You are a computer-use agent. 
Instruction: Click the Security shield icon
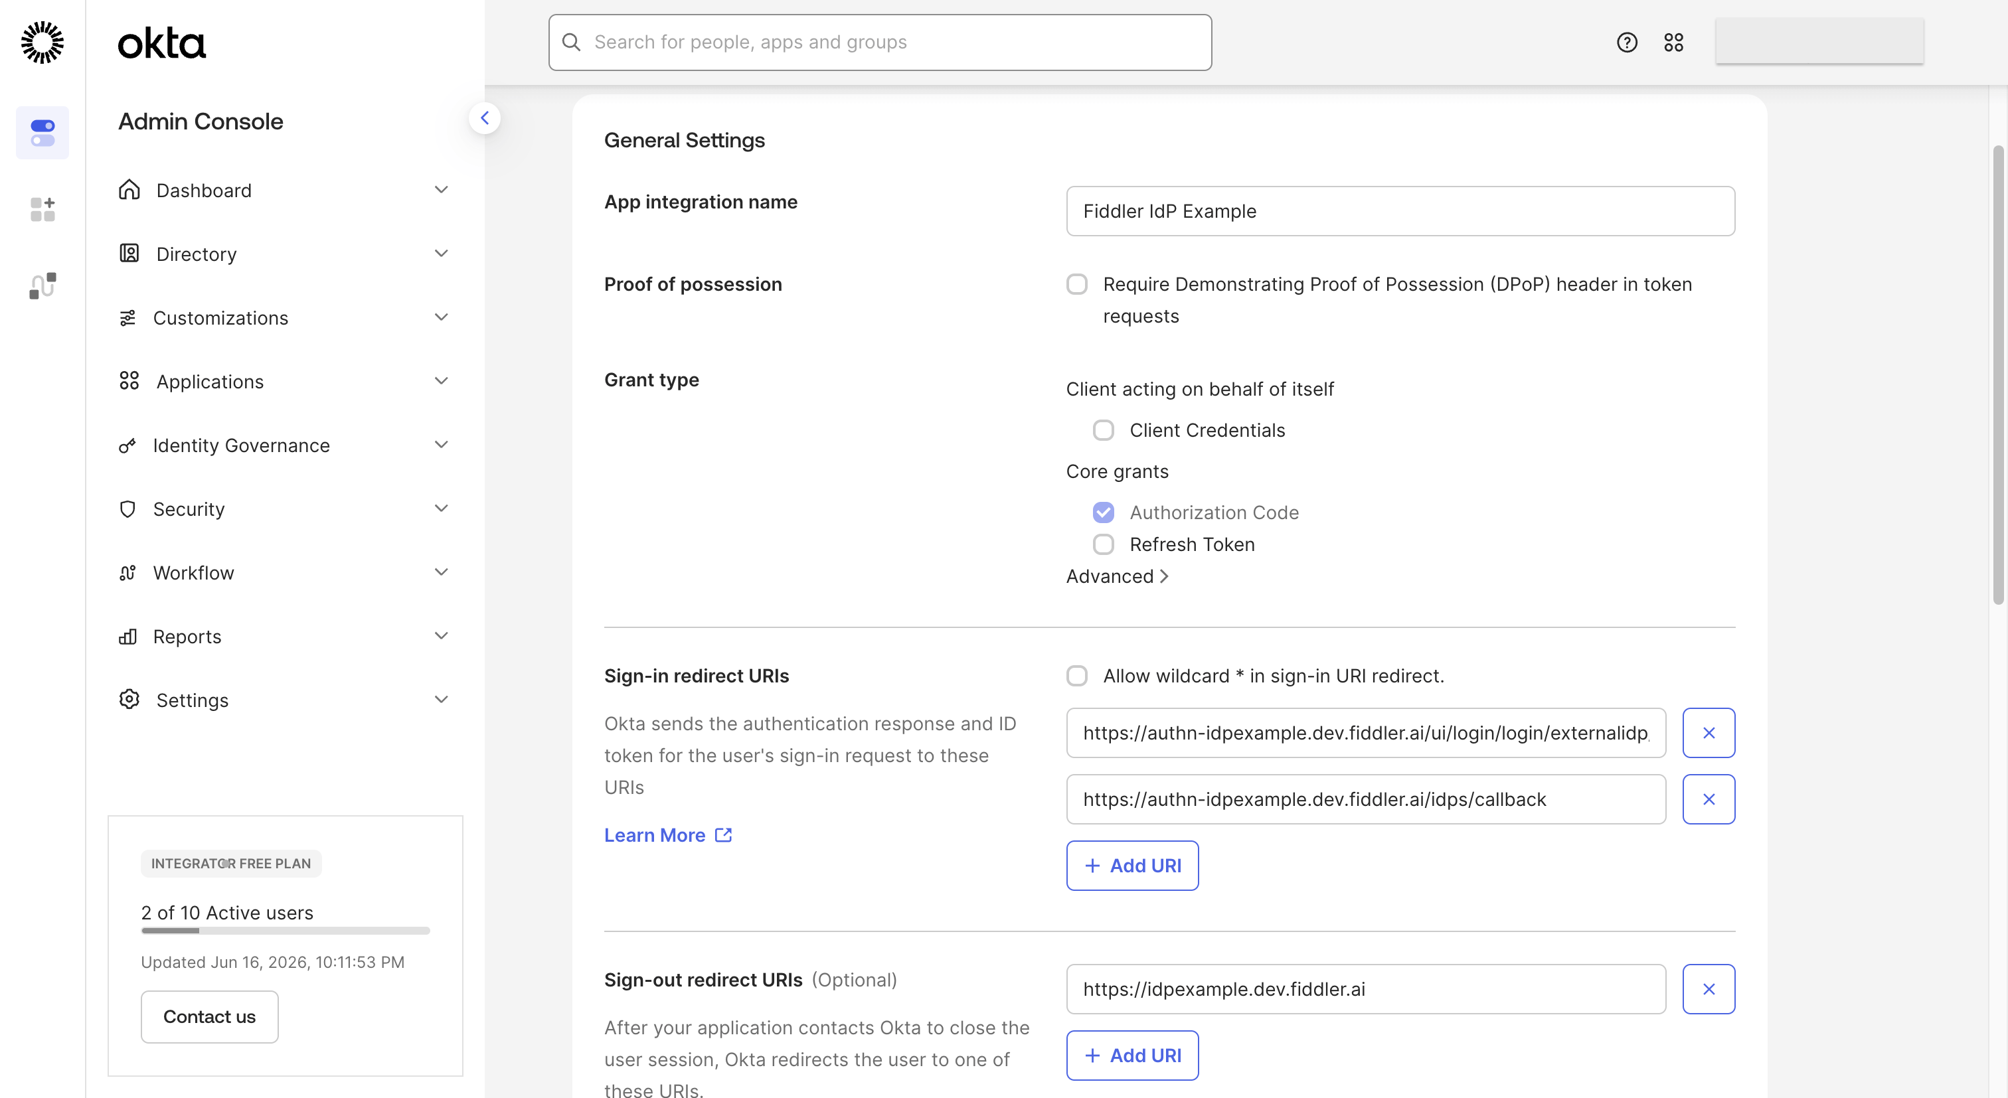[128, 509]
